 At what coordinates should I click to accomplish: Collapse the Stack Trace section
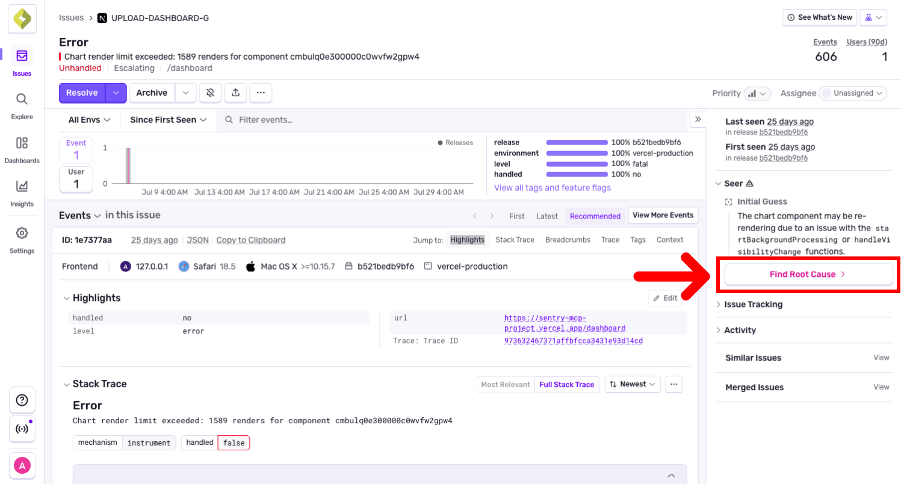pos(67,384)
